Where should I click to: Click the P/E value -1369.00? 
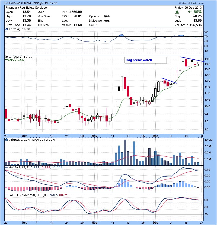tap(75, 12)
